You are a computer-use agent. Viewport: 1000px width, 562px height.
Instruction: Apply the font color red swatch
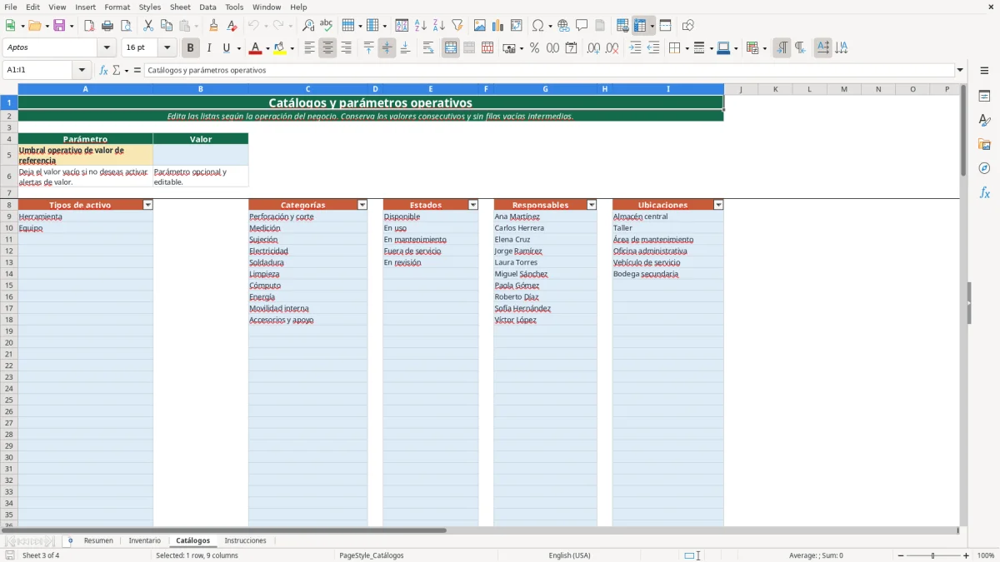click(x=256, y=49)
